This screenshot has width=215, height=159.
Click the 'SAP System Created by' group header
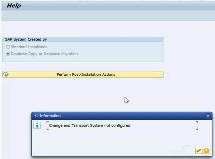(83, 39)
